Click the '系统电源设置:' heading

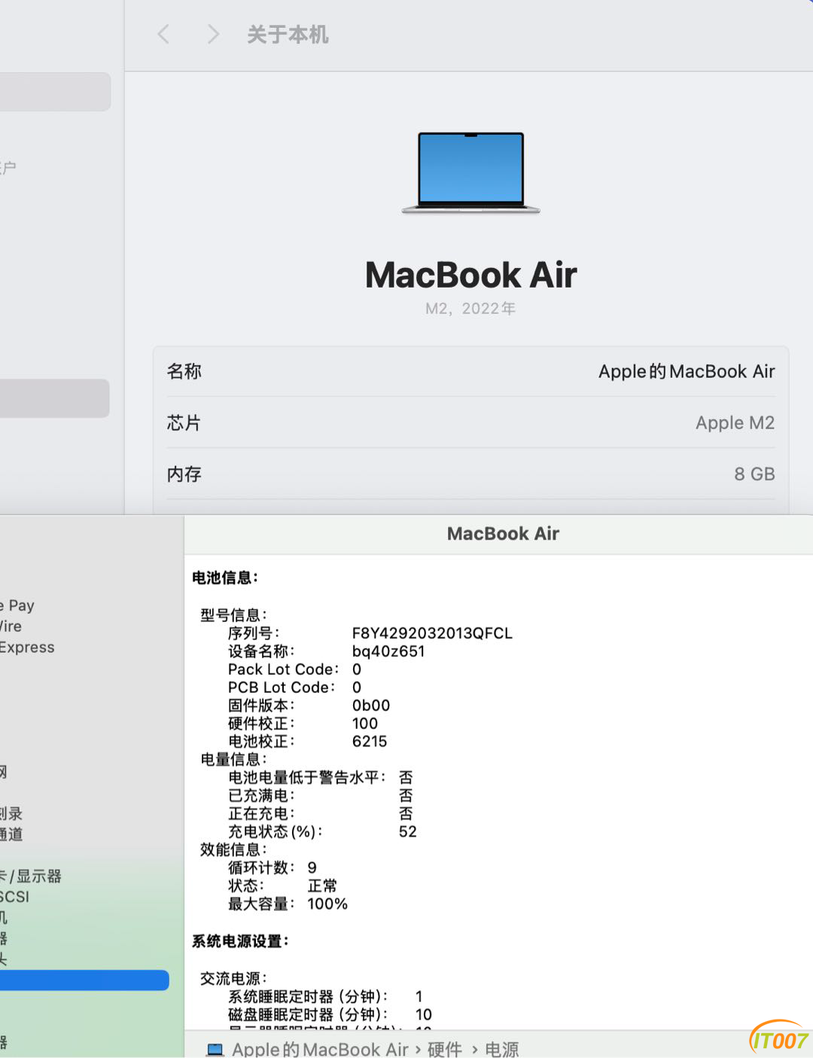coord(240,941)
